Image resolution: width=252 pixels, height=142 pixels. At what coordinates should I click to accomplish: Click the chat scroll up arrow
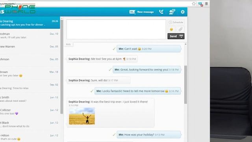[x=185, y=44]
